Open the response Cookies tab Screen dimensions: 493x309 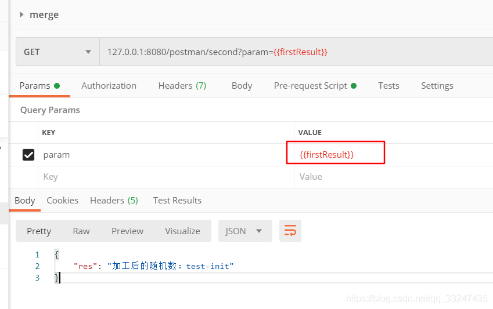[x=62, y=201]
